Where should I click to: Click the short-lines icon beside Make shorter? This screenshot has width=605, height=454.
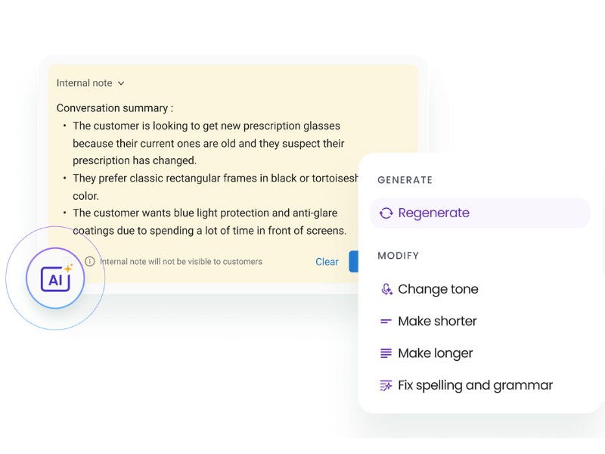(x=386, y=321)
